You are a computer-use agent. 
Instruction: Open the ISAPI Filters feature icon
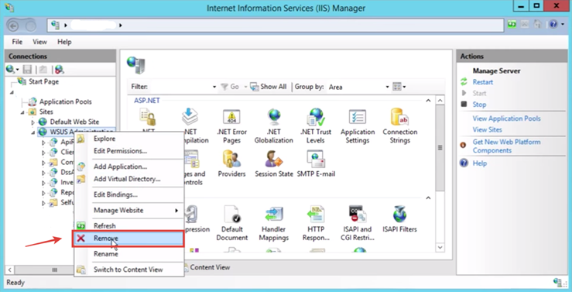pyautogui.click(x=399, y=215)
